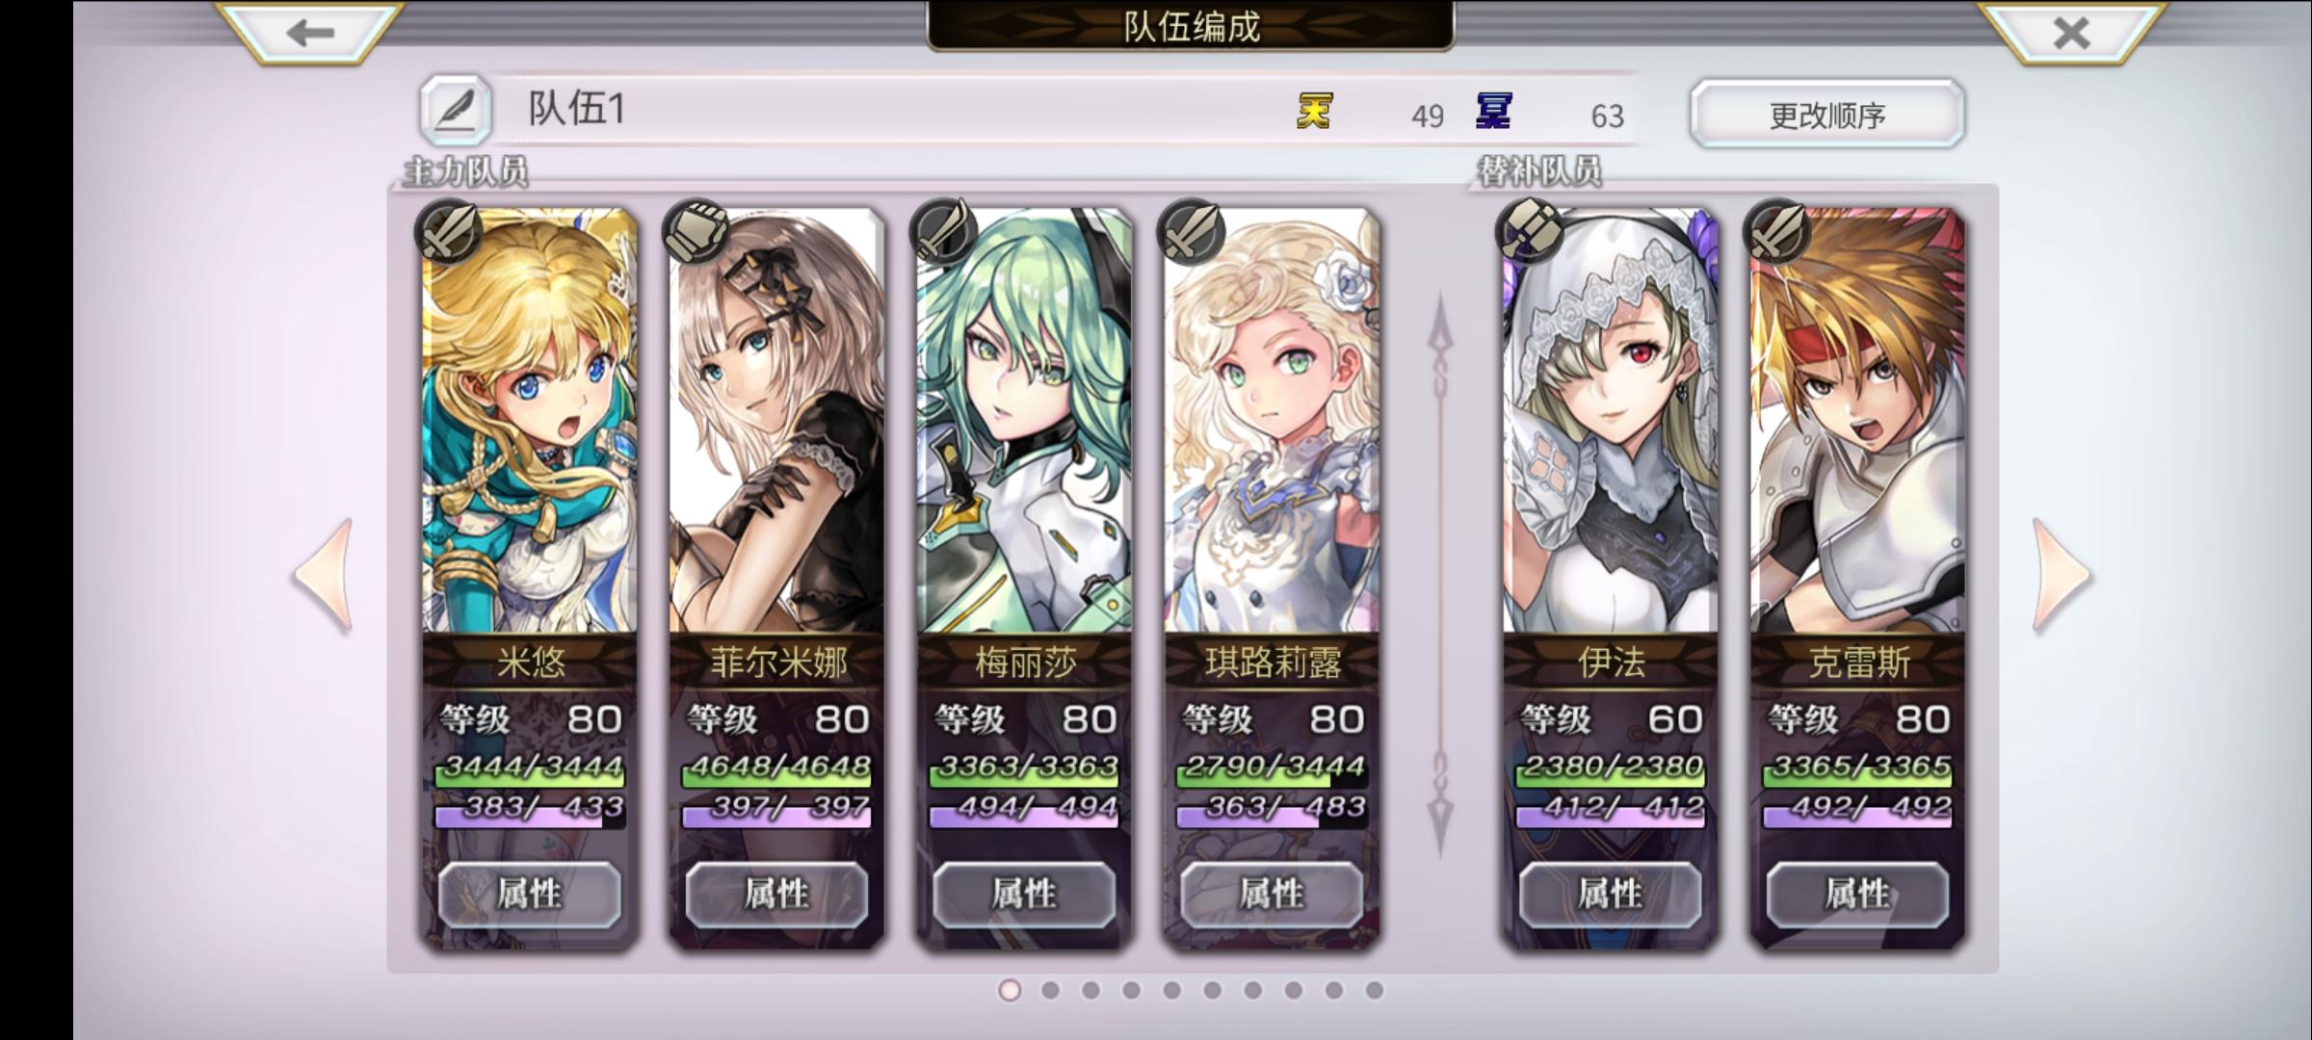Viewport: 2312px width, 1040px height.
Task: Click the sword weapon icon on 米悠's card
Action: [447, 232]
